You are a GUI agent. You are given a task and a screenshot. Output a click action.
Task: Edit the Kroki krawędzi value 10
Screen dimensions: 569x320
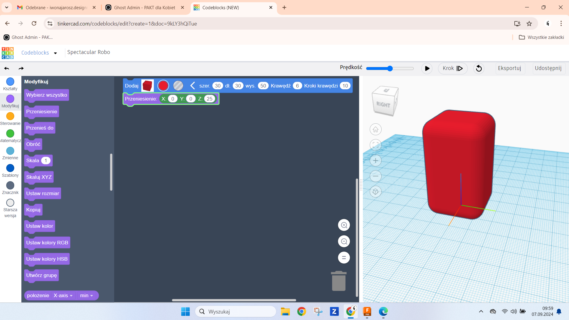pos(345,86)
